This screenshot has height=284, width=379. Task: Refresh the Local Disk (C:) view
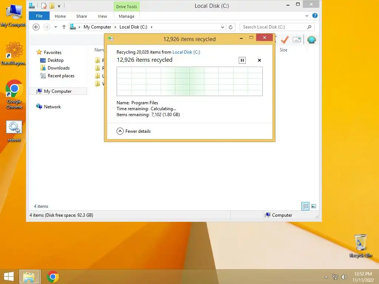pyautogui.click(x=231, y=27)
